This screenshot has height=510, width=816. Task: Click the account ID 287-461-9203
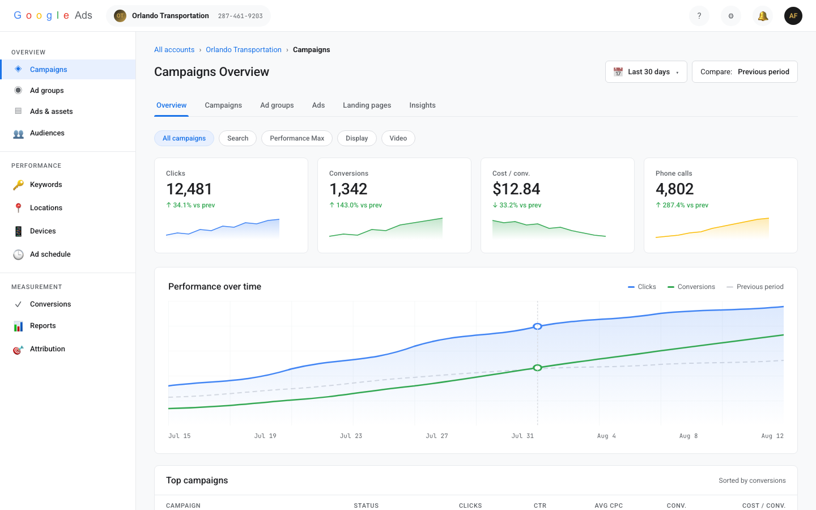click(x=240, y=16)
